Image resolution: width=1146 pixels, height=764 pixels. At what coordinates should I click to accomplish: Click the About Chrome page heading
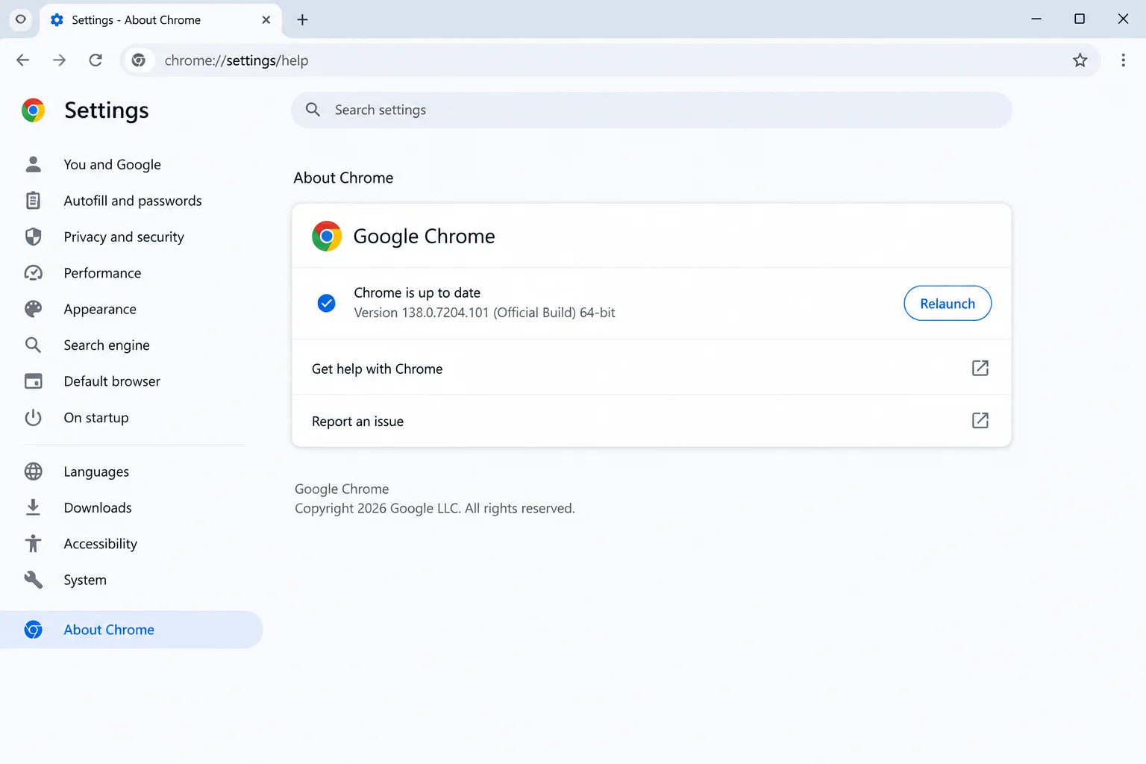(343, 178)
